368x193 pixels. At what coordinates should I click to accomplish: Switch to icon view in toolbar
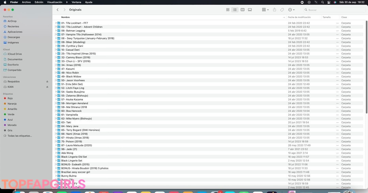point(228,10)
